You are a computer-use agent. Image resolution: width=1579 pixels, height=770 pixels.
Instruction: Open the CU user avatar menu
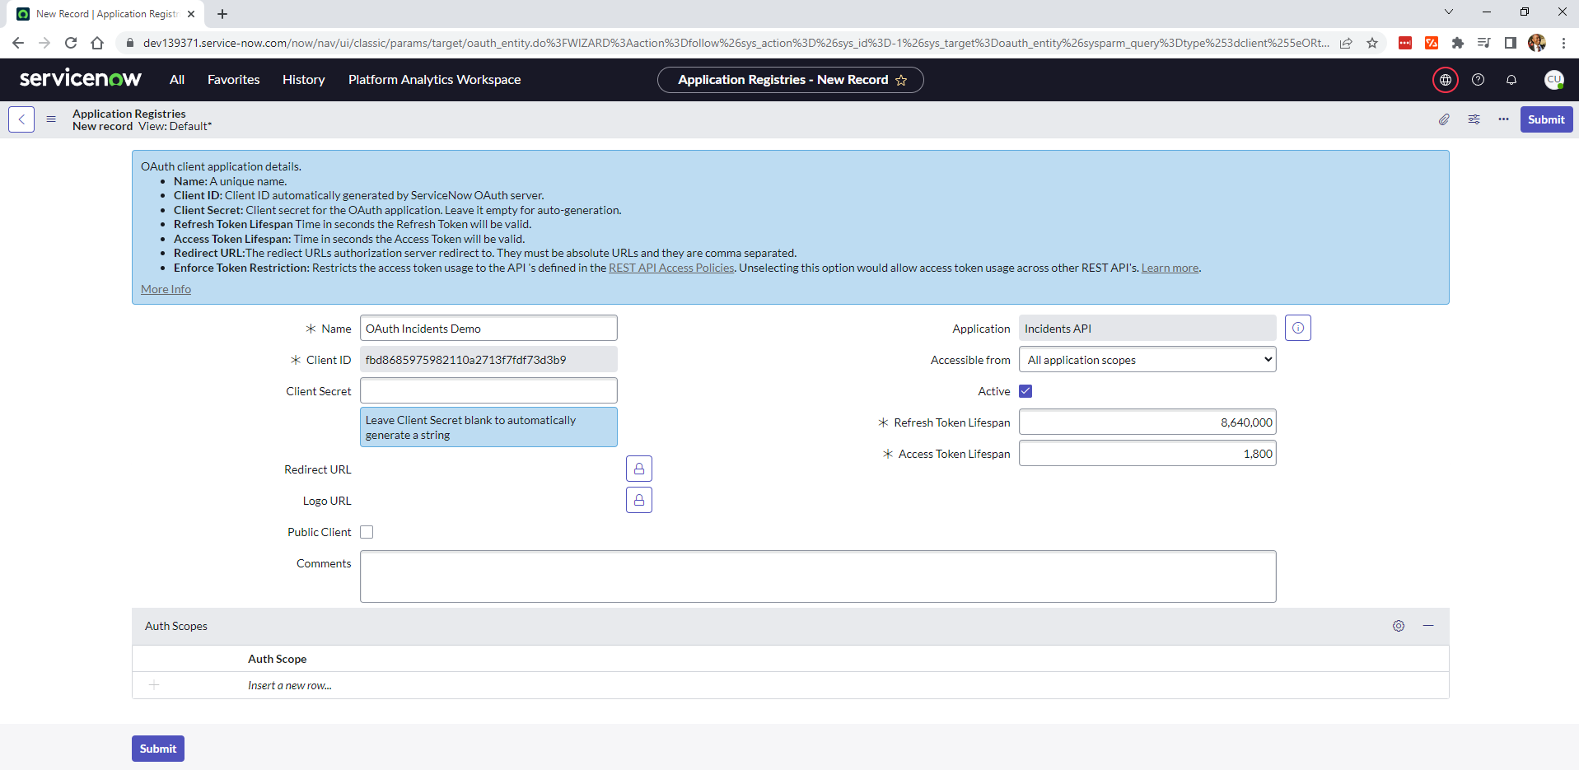1554,79
